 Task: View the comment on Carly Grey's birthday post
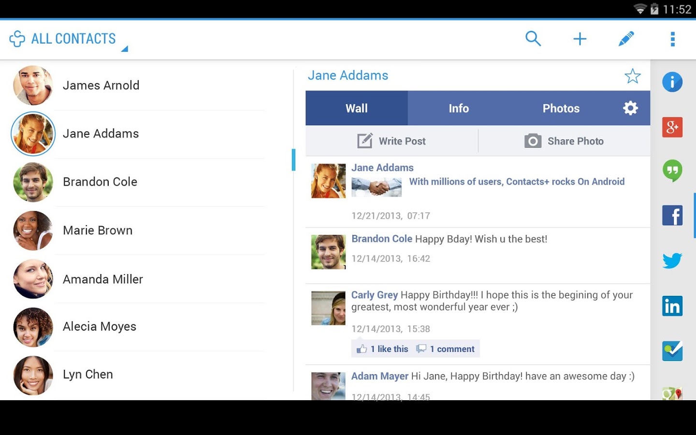446,348
